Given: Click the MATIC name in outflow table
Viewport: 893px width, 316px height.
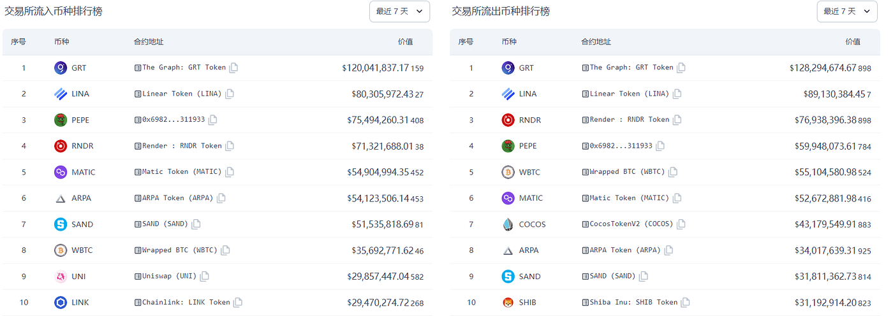Looking at the screenshot, I should click(531, 198).
